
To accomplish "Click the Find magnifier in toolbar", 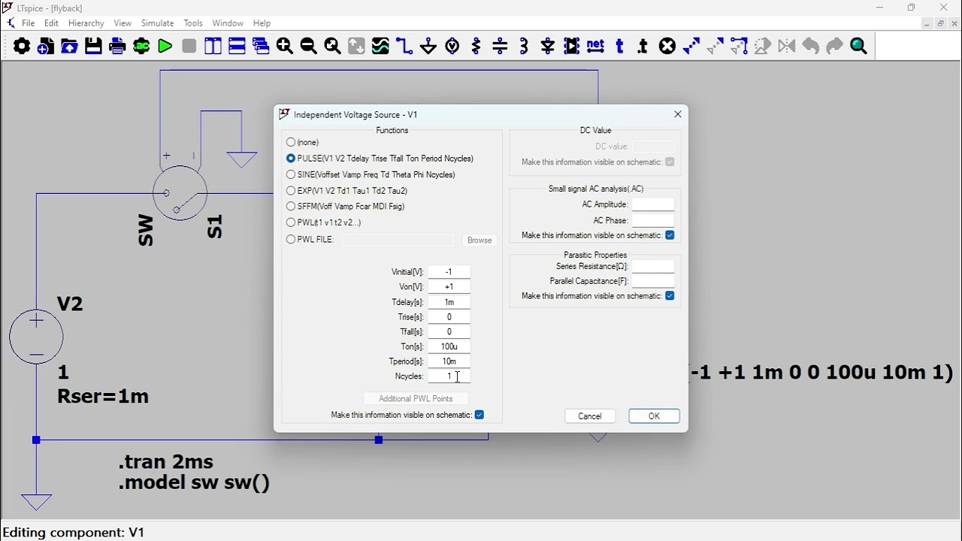I will coord(859,47).
